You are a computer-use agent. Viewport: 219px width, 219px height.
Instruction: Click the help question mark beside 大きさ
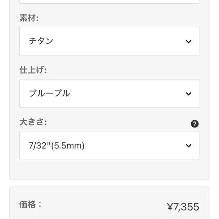pos(195,124)
